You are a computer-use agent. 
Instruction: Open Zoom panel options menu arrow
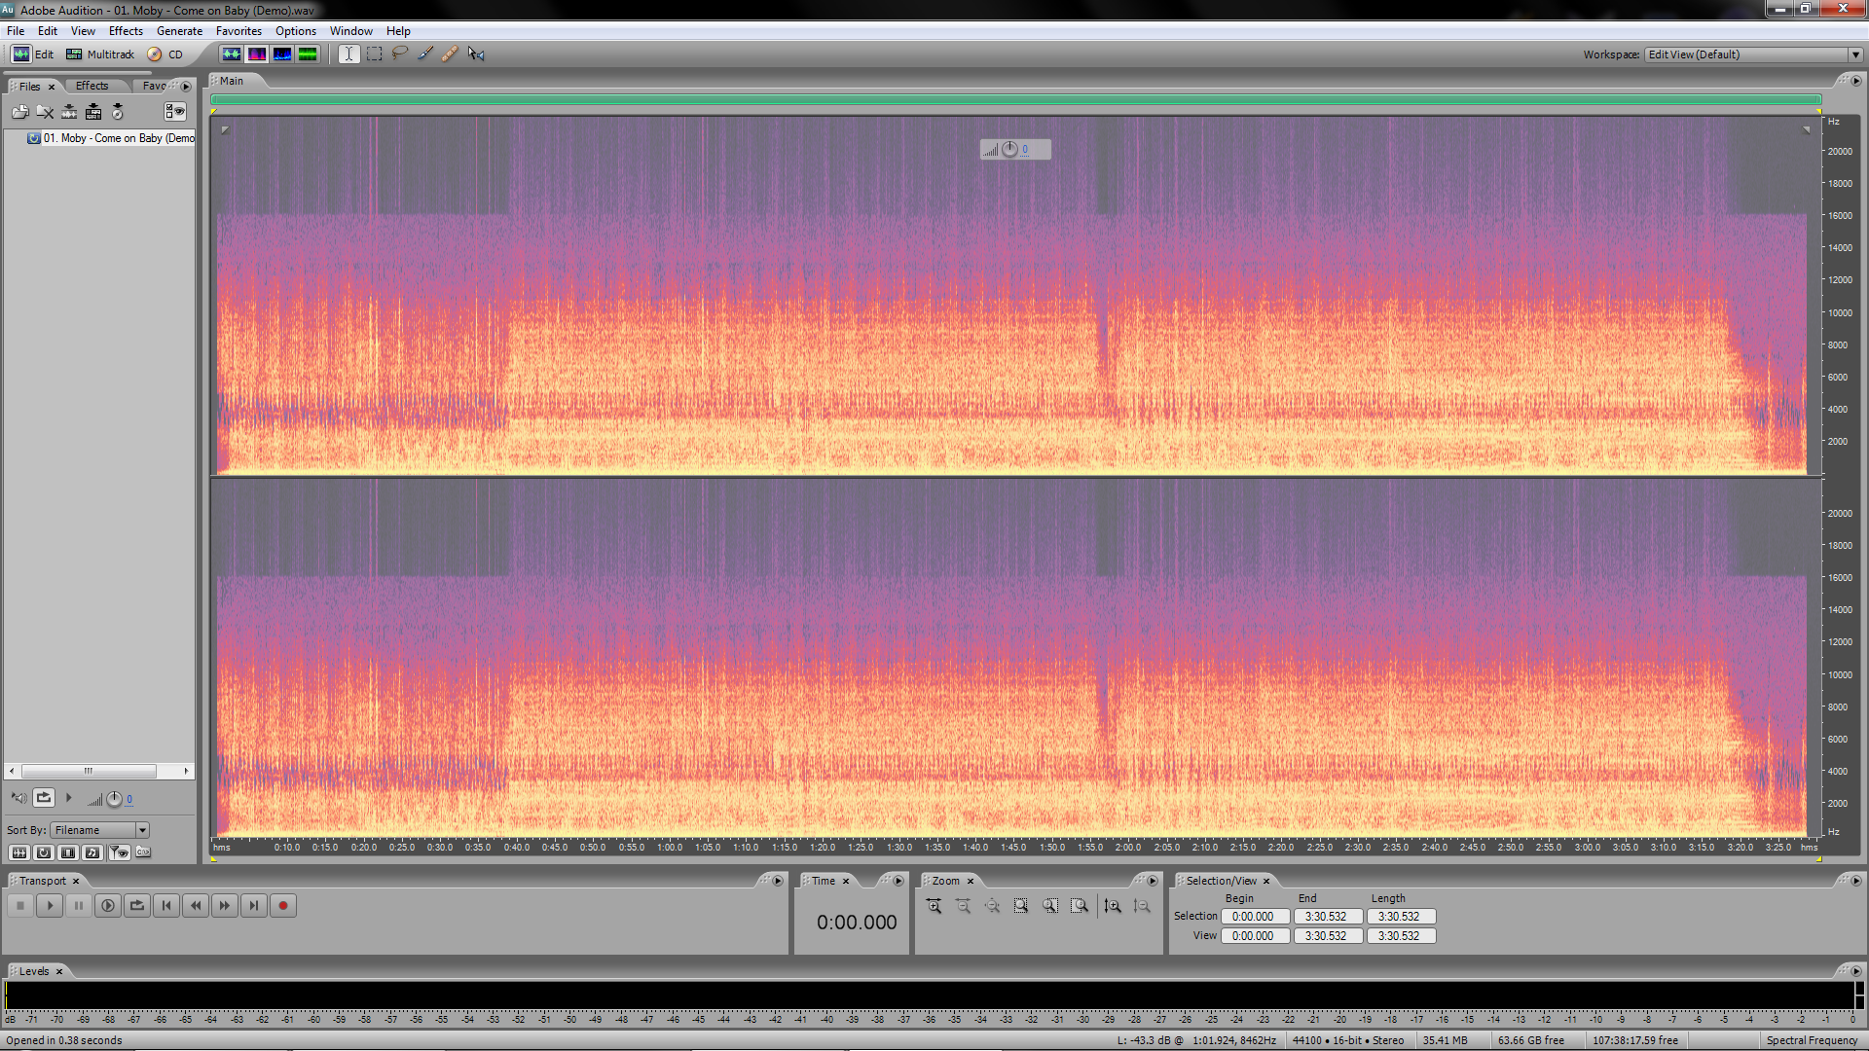(x=1152, y=881)
